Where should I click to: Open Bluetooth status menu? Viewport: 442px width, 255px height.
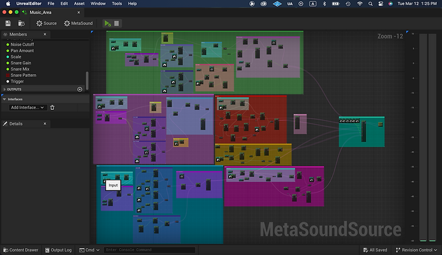point(324,4)
